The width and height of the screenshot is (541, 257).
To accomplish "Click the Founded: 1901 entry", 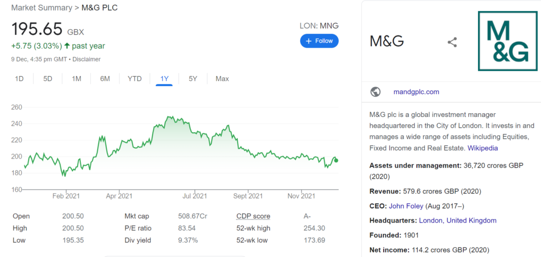I will 394,235.
